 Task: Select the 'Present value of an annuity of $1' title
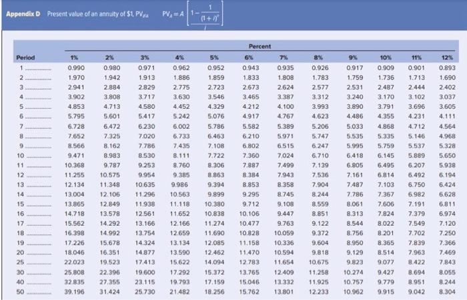98,14
